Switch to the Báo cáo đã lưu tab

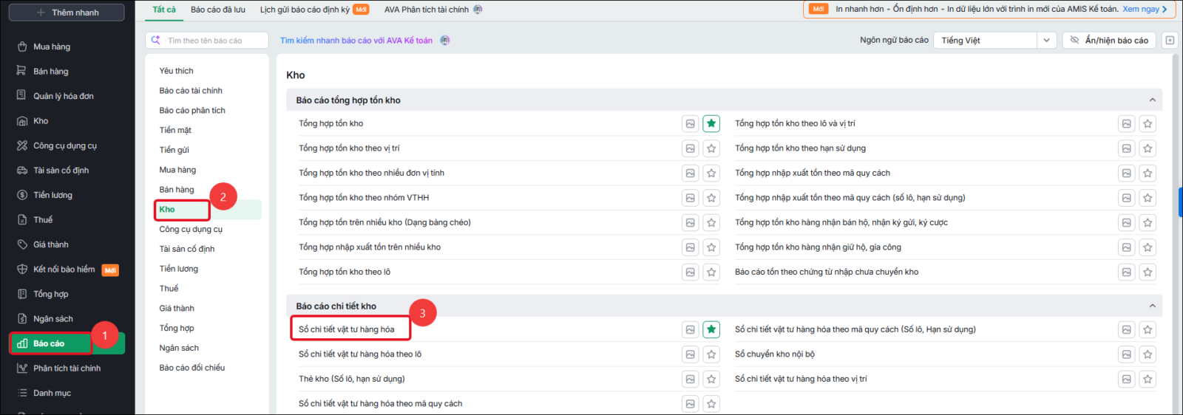pyautogui.click(x=218, y=10)
